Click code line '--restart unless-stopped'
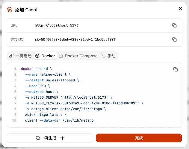189x149 pixels. pyautogui.click(x=52, y=80)
